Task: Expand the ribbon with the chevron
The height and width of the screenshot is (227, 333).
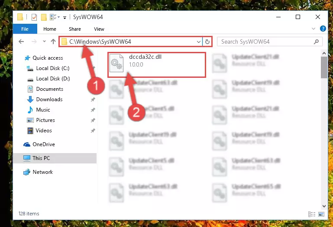Action: pos(314,29)
